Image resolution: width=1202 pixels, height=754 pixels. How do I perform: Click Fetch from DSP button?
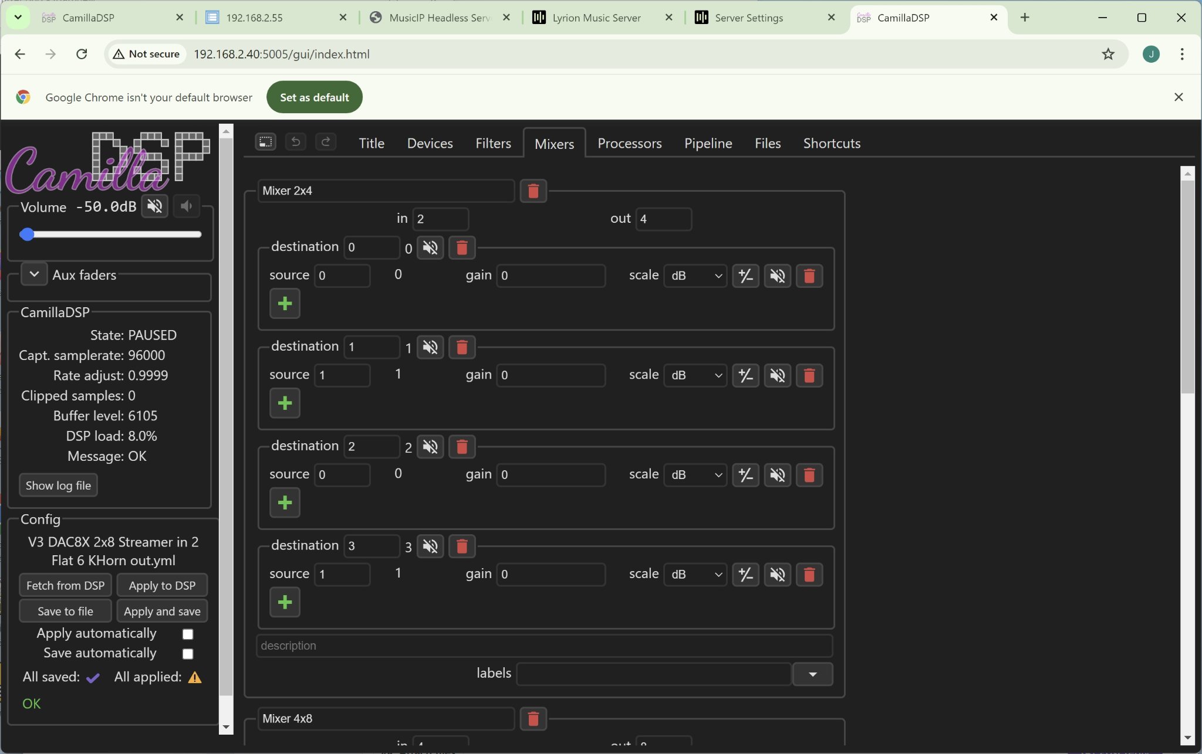point(65,586)
